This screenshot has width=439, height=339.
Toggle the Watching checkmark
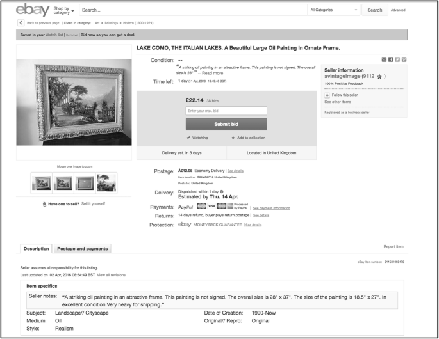click(188, 137)
